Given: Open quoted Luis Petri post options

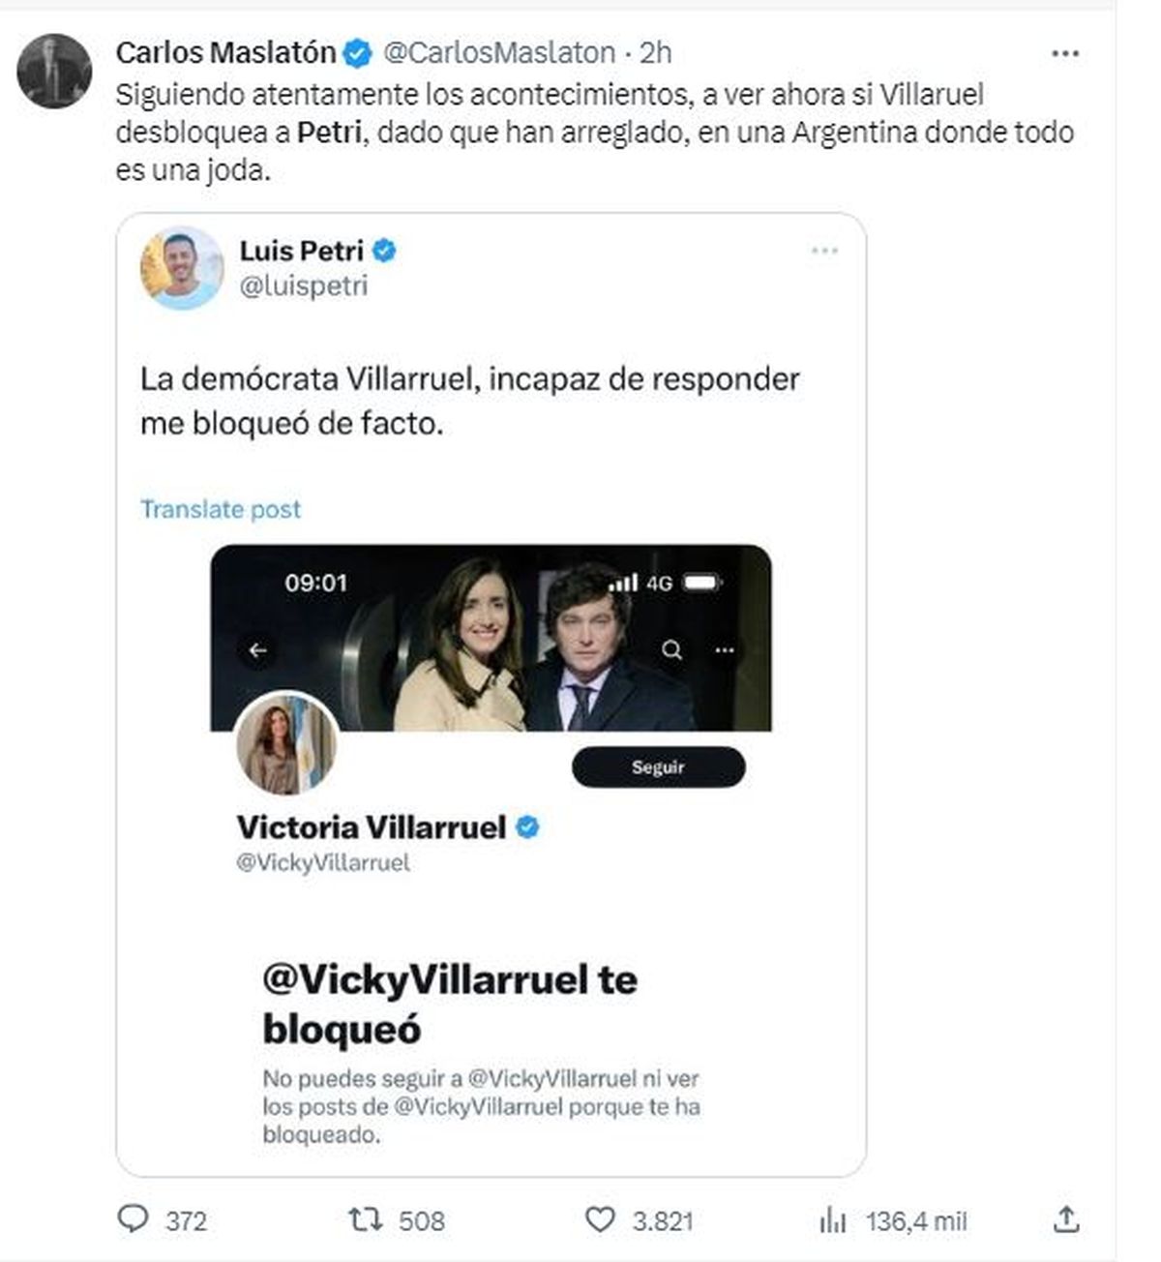Looking at the screenshot, I should [824, 252].
